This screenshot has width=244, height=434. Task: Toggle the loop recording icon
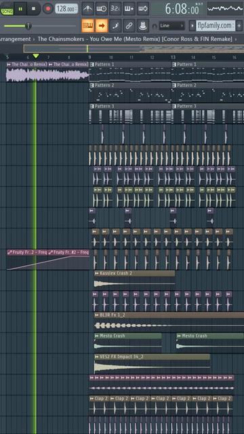coord(143,9)
